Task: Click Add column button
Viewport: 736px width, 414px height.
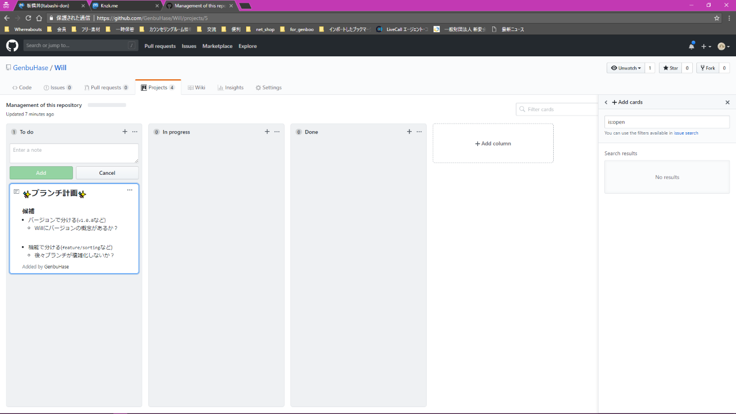Action: pos(493,144)
